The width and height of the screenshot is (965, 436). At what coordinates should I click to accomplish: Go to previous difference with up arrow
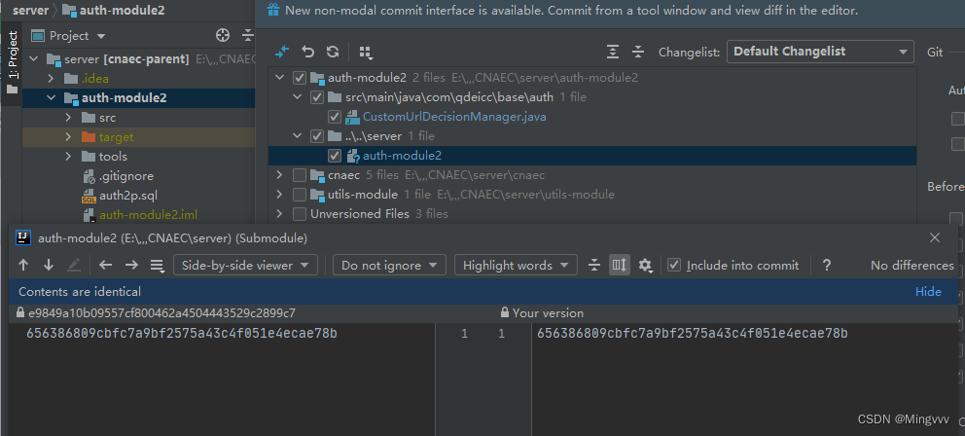(23, 266)
